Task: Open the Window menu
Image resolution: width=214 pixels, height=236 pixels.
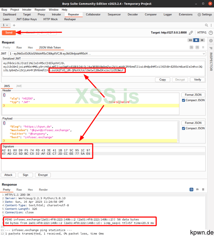Action: 53,10
